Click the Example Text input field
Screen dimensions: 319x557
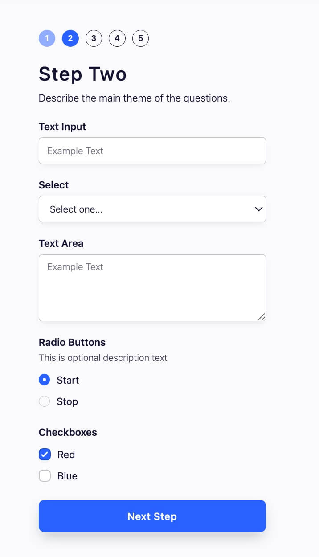[x=152, y=151]
